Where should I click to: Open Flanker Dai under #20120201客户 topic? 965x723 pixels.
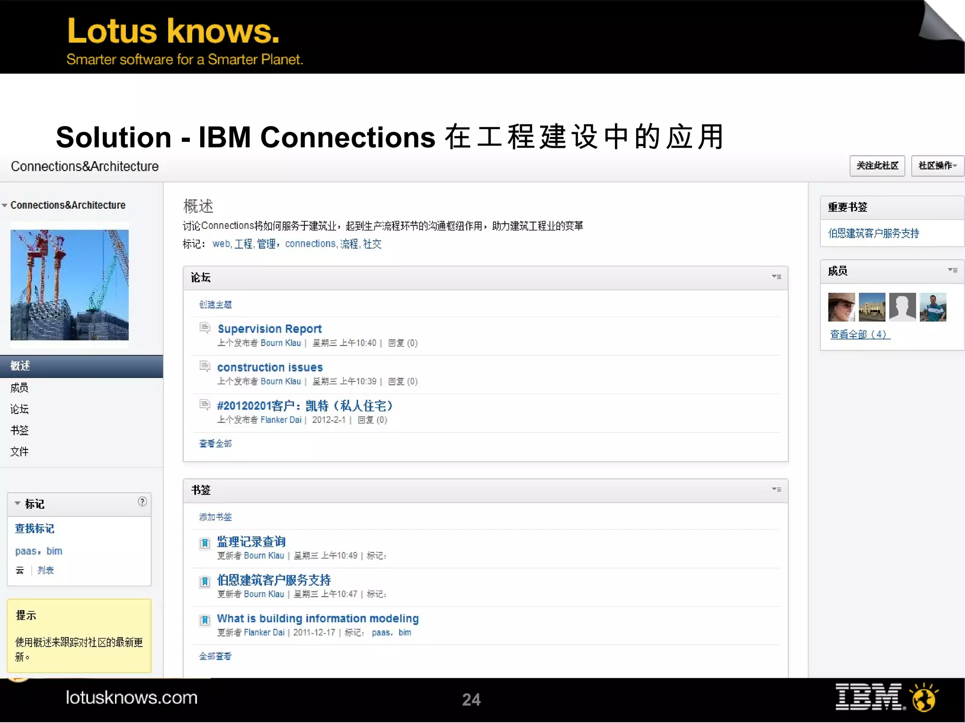click(x=281, y=420)
